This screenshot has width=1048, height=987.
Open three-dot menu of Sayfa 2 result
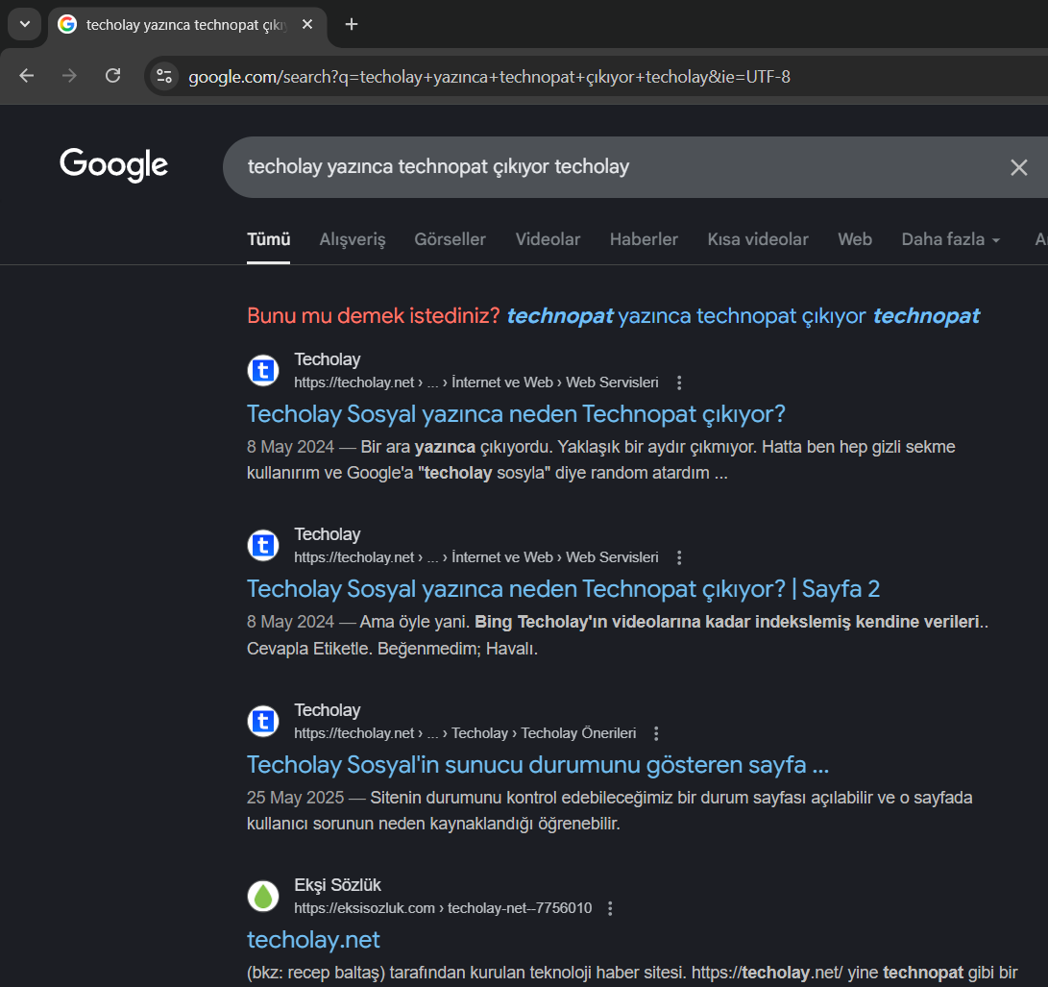pos(679,557)
